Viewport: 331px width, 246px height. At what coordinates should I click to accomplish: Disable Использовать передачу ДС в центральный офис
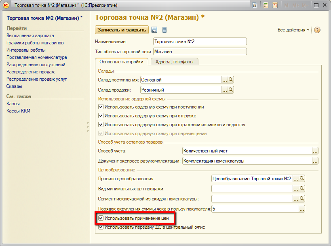click(x=101, y=227)
